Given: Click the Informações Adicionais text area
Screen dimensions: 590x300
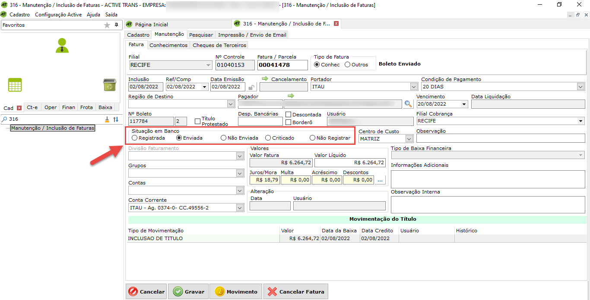Looking at the screenshot, I should click(x=488, y=179).
